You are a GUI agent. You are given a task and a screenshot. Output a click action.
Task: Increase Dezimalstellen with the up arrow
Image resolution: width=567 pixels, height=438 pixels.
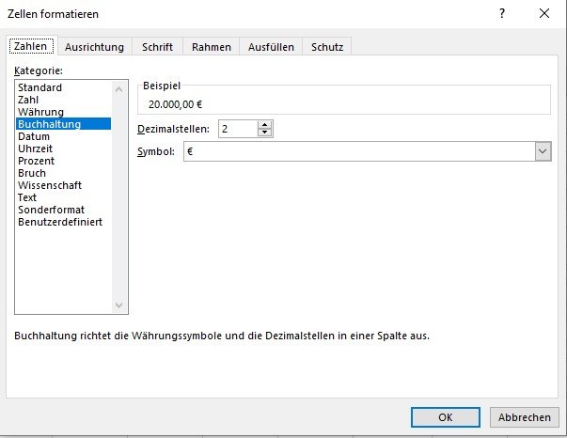tap(265, 124)
